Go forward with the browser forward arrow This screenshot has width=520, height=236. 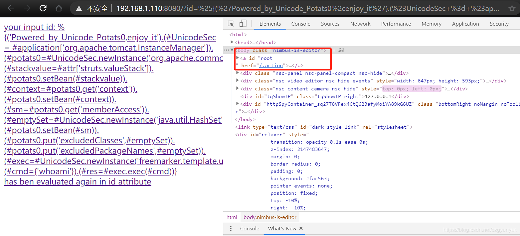click(27, 8)
